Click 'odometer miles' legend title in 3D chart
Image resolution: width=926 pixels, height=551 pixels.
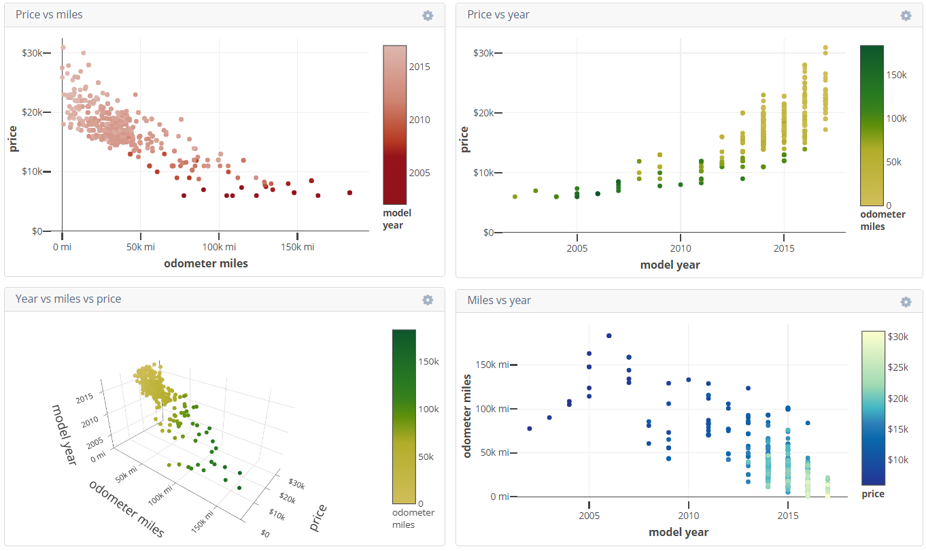pos(413,518)
